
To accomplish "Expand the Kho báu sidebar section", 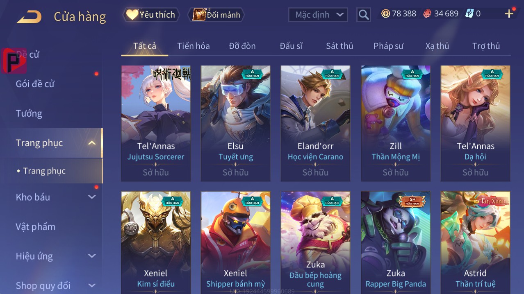I will pyautogui.click(x=92, y=197).
